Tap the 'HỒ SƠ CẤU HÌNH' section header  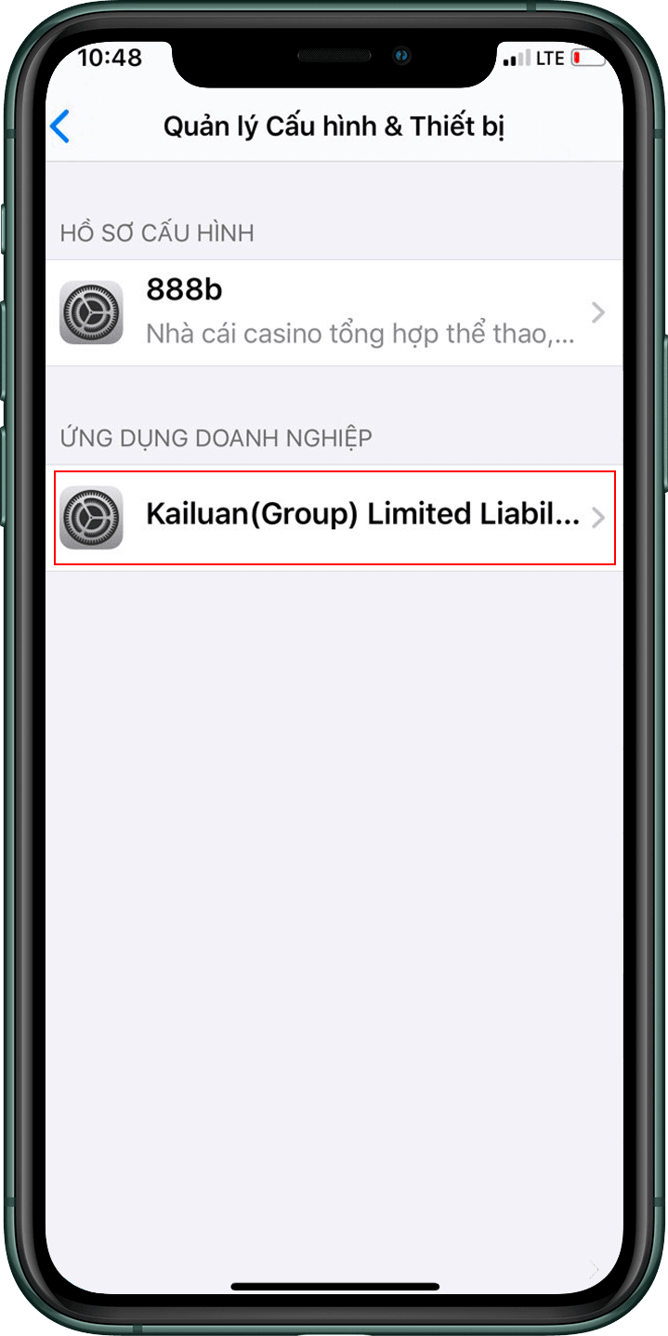click(157, 232)
